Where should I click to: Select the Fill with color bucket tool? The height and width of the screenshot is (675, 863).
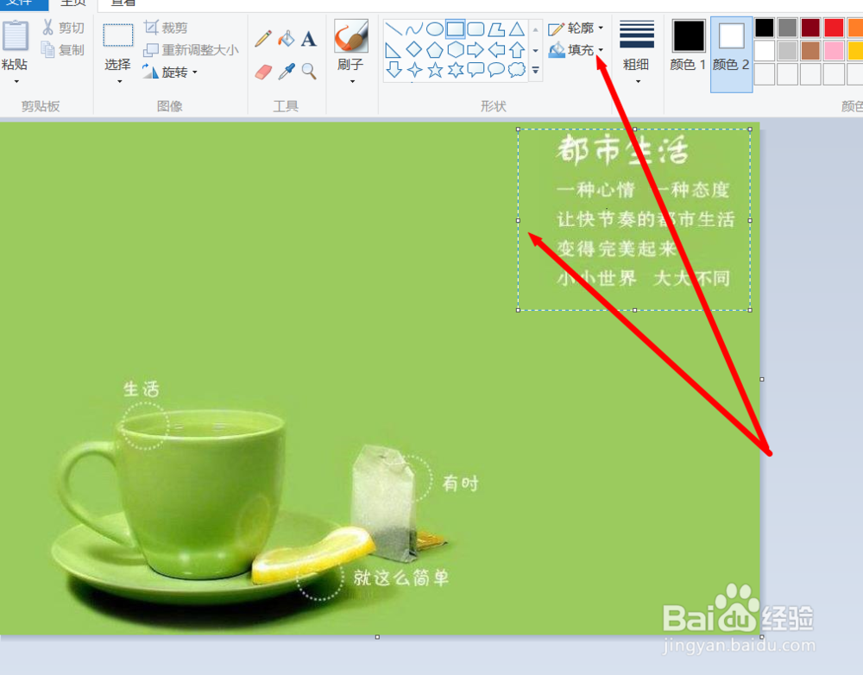[x=286, y=39]
